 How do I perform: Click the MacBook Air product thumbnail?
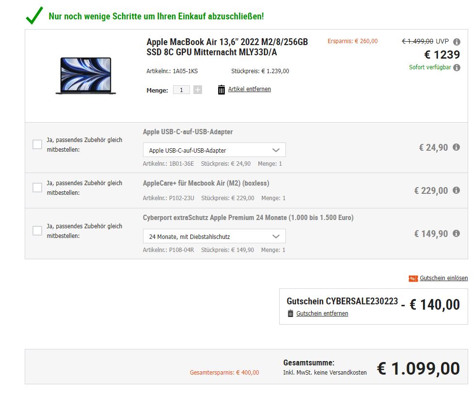[86, 75]
